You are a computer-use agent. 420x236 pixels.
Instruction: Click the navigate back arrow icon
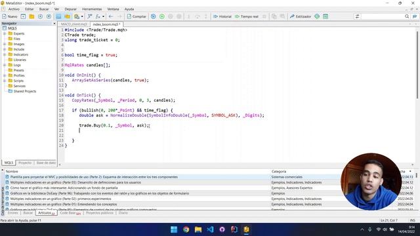[x=111, y=16]
